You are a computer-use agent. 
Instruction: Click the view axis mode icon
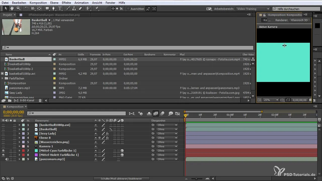tap(121, 9)
